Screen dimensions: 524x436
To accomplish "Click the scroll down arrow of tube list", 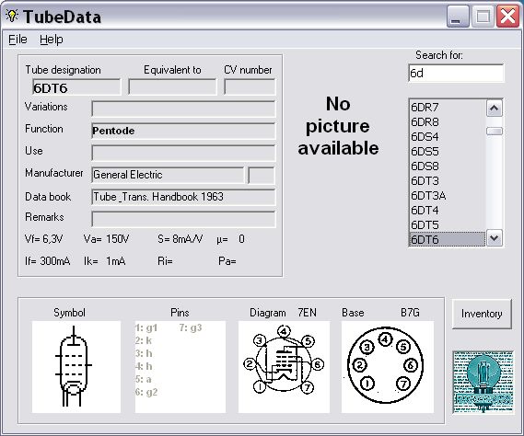I will coord(494,238).
